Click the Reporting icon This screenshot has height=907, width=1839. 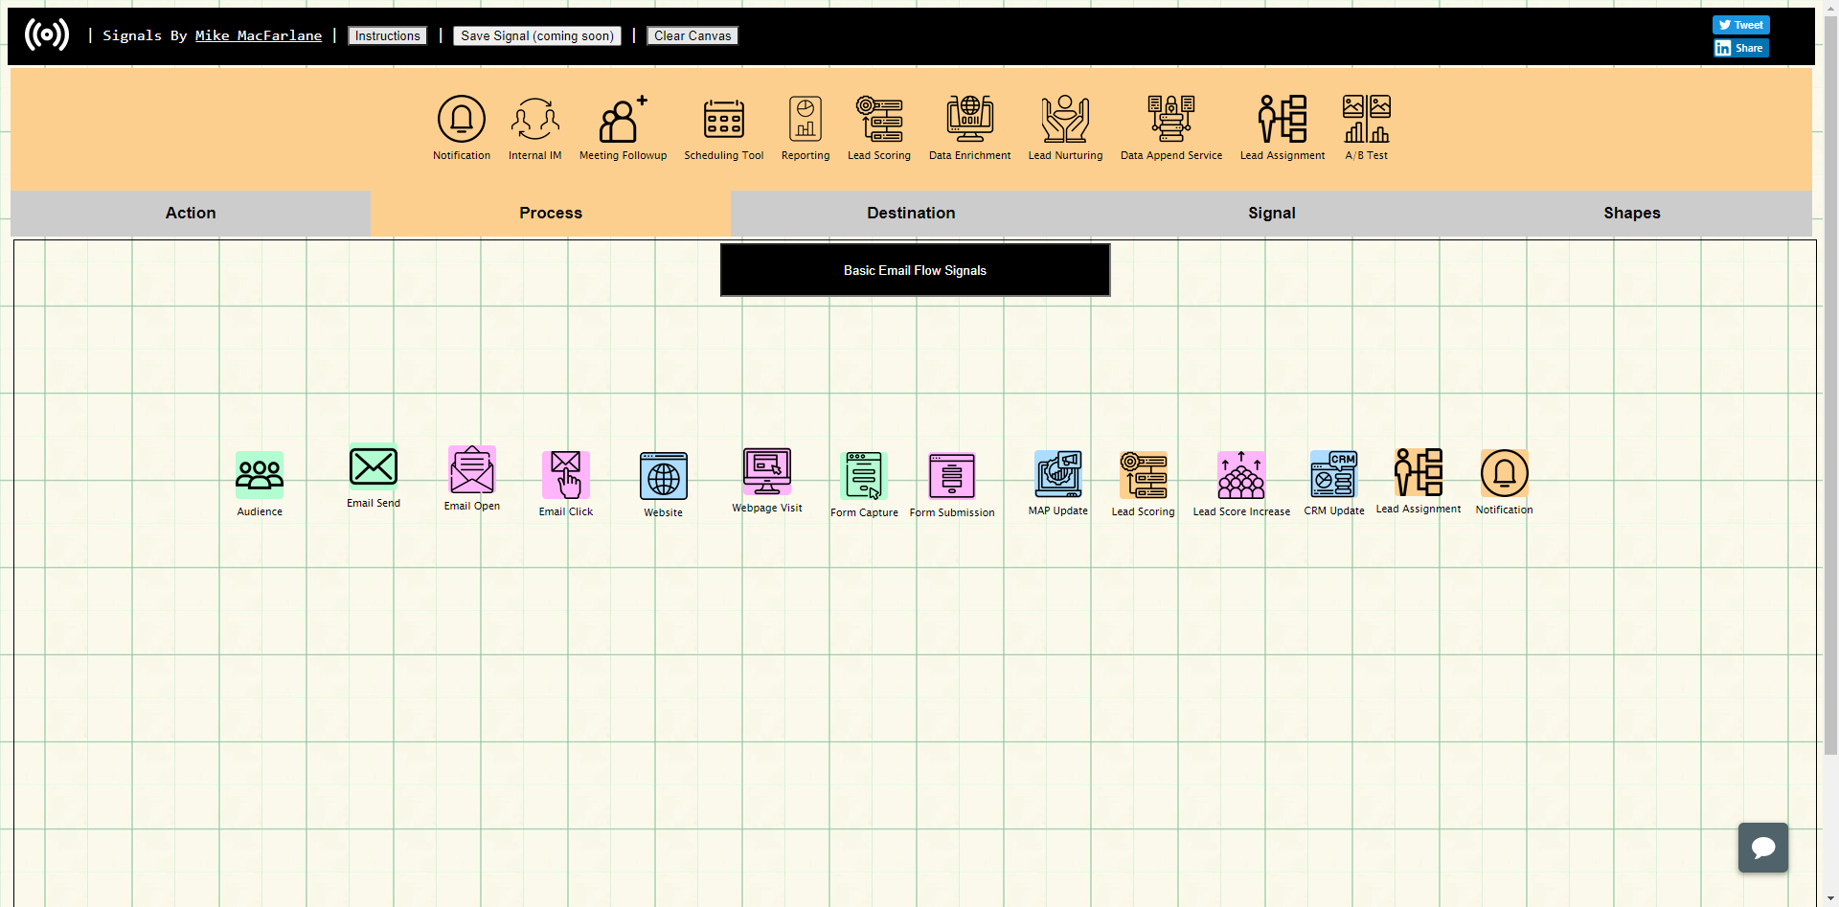click(x=806, y=120)
